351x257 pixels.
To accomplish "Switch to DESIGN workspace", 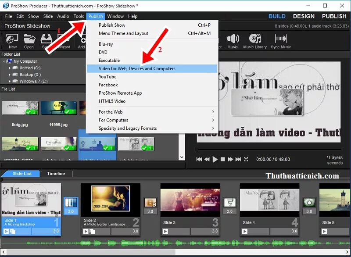I will pos(304,16).
